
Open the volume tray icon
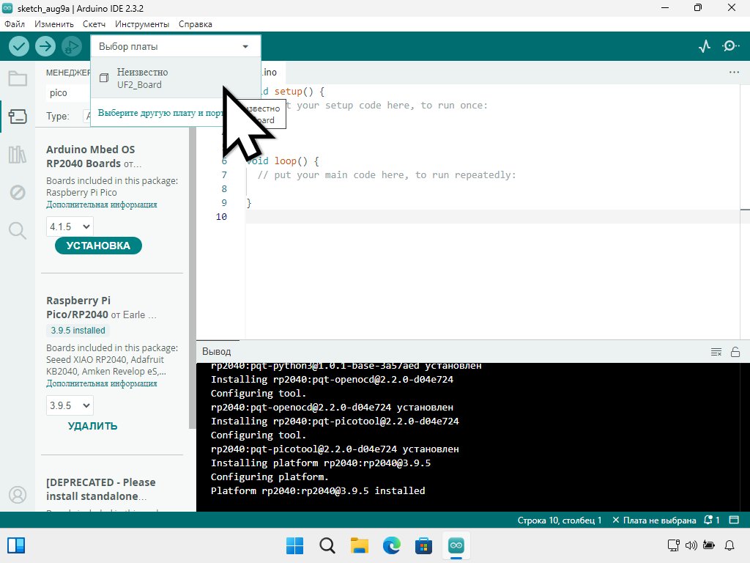[691, 545]
